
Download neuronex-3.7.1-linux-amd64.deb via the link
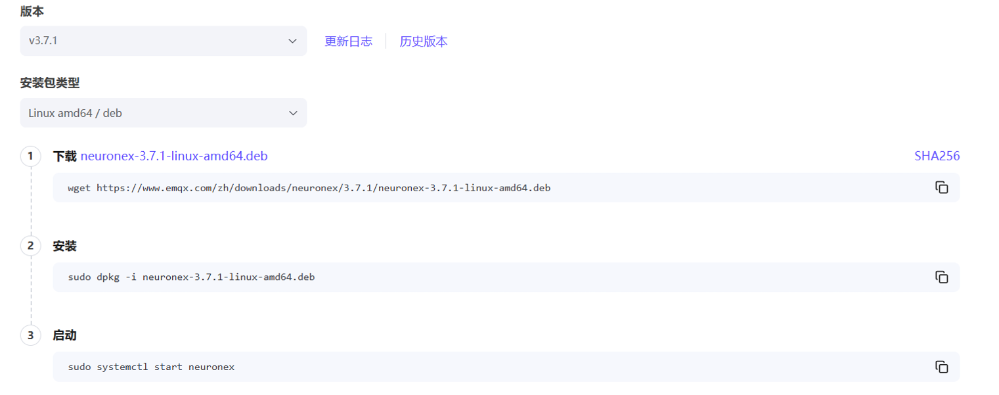(174, 156)
